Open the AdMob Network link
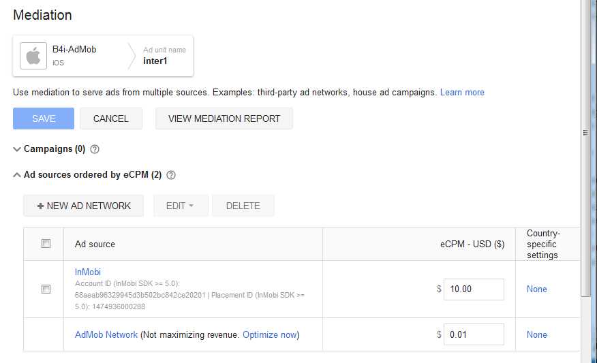The height and width of the screenshot is (363, 597). [106, 335]
